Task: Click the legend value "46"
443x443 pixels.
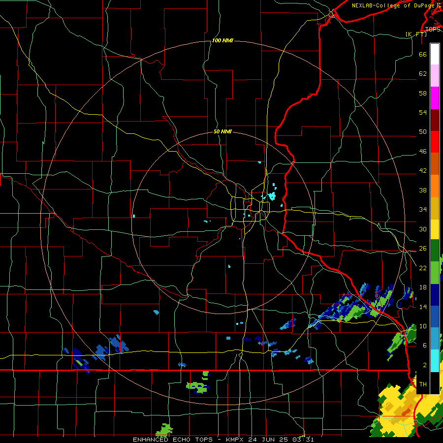Action: point(423,152)
